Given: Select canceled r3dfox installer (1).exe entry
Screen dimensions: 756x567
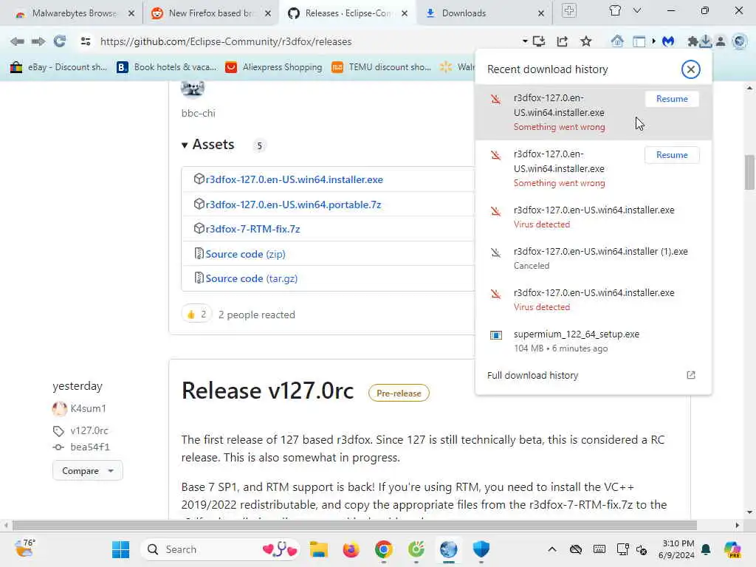Looking at the screenshot, I should (x=593, y=258).
